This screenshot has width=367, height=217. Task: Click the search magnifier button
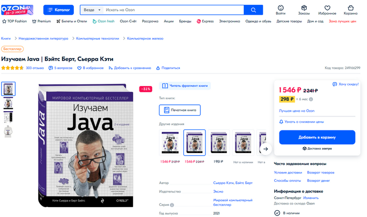tap(253, 10)
